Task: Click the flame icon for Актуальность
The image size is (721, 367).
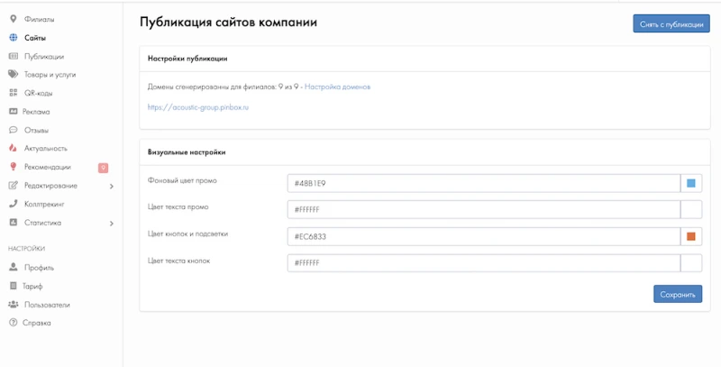Action: point(14,148)
